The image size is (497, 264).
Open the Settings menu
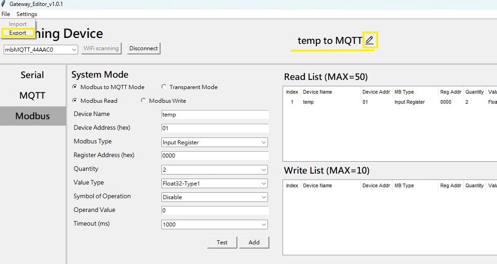[27, 14]
